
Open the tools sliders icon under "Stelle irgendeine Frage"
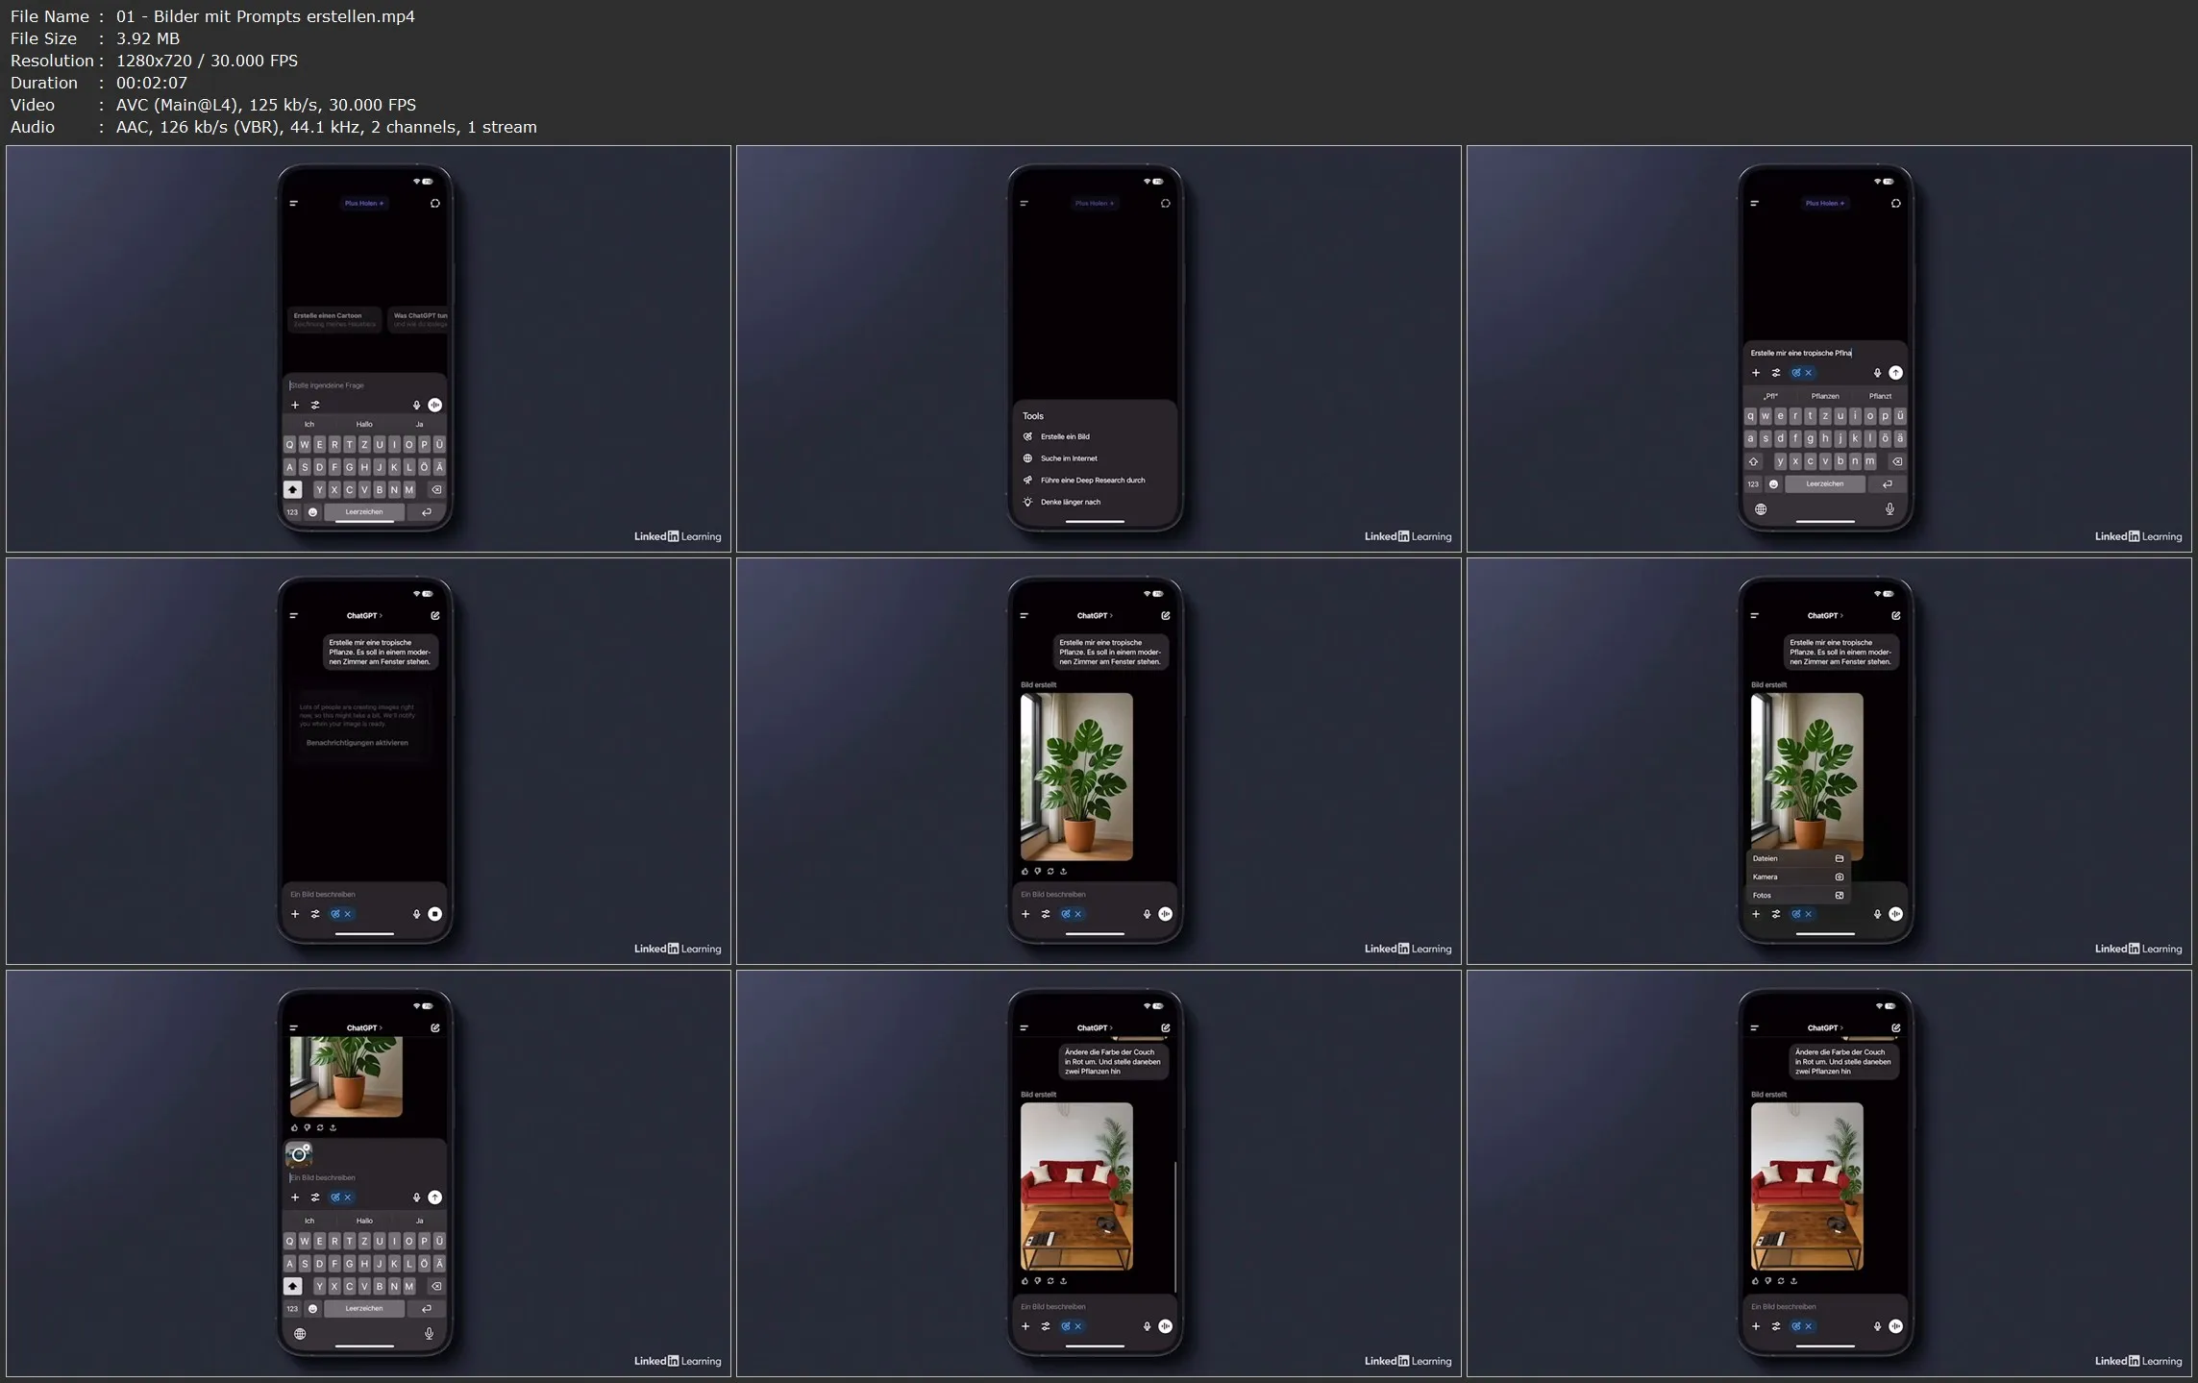(315, 406)
